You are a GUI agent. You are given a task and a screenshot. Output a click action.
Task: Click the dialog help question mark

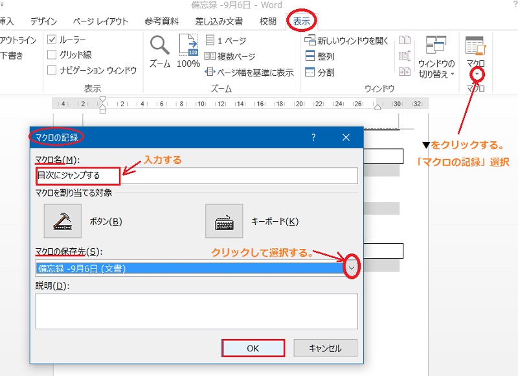(313, 137)
